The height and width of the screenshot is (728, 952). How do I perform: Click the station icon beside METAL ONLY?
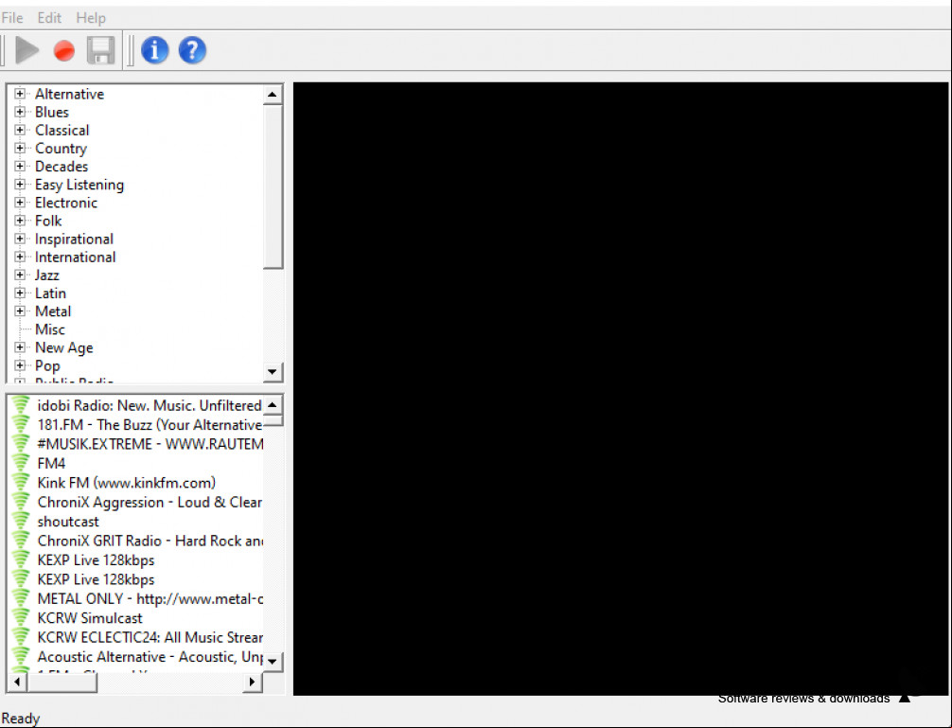click(21, 598)
